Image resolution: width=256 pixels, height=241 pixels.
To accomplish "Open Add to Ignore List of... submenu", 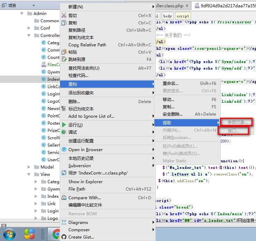I will tap(108, 116).
